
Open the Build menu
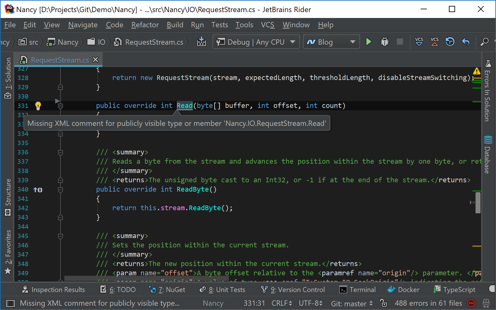[175, 25]
